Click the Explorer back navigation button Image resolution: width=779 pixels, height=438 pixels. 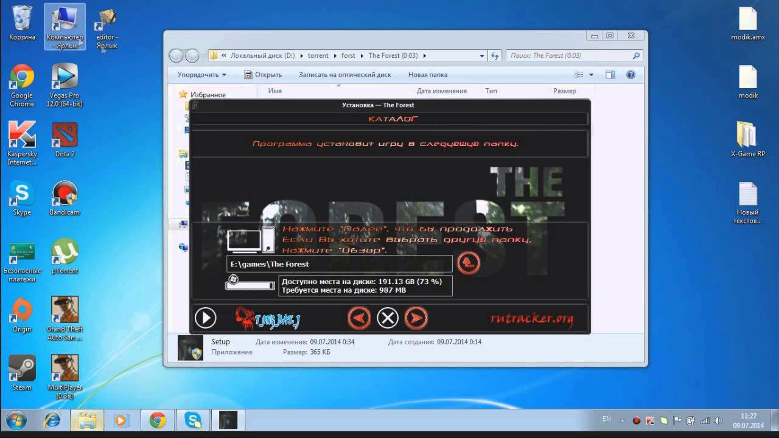coord(176,55)
